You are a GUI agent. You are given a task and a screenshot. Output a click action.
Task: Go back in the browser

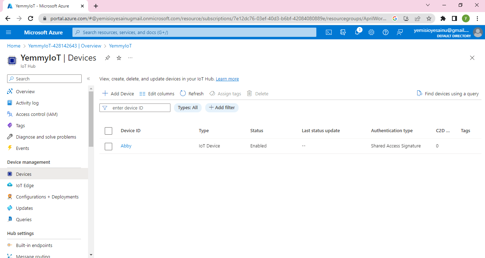[x=8, y=18]
